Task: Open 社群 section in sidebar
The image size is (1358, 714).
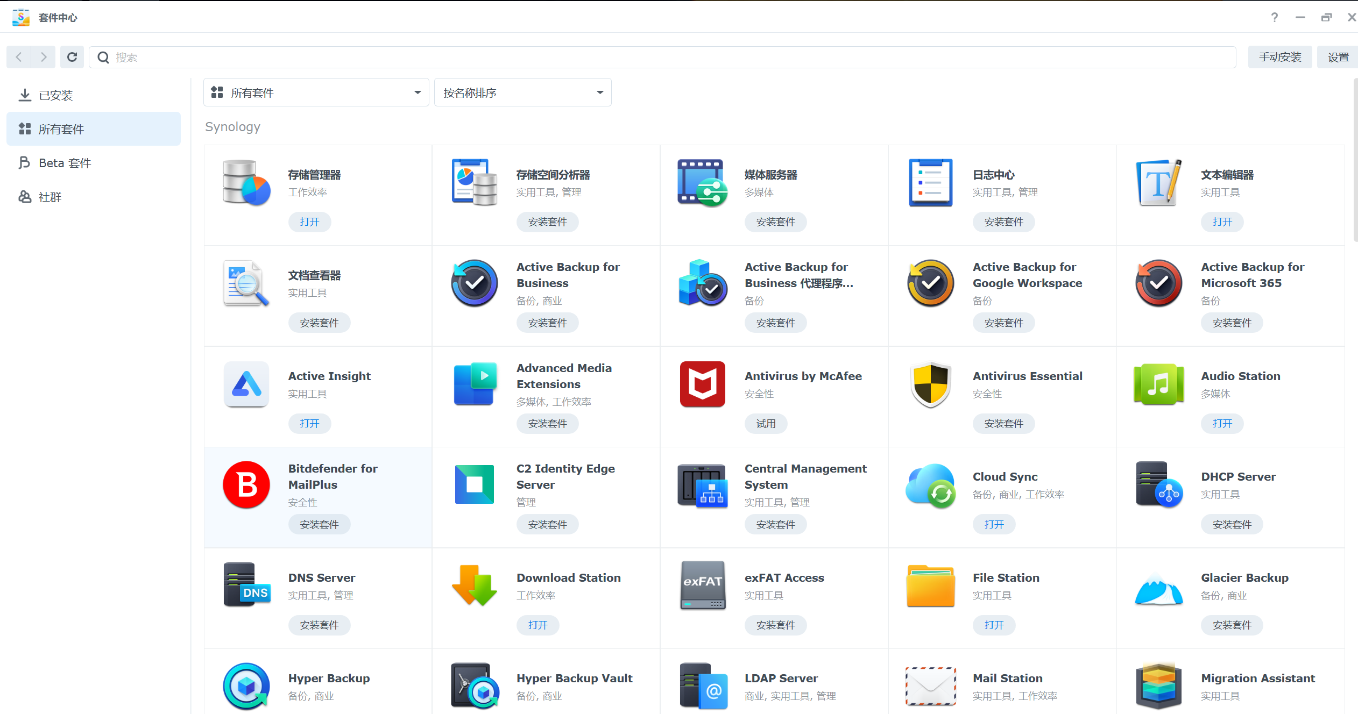Action: [x=50, y=197]
